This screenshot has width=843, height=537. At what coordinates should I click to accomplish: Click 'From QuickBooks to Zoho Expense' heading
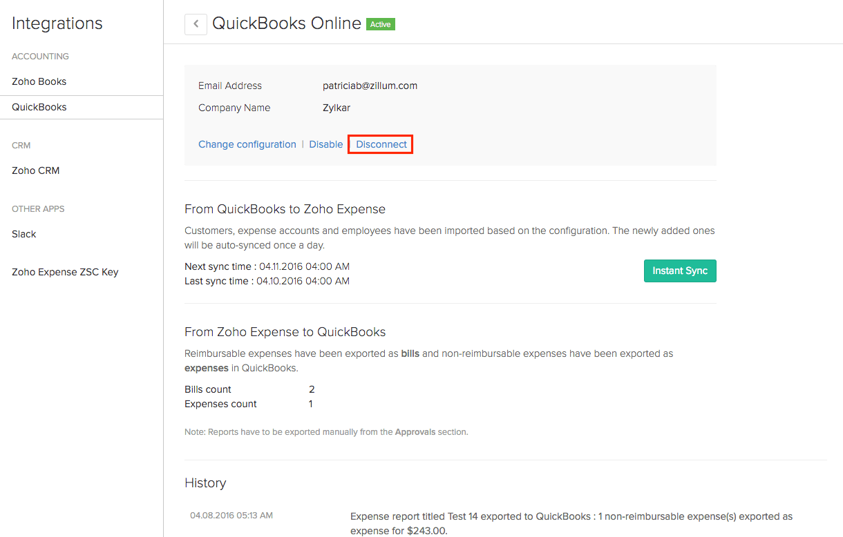pos(285,209)
